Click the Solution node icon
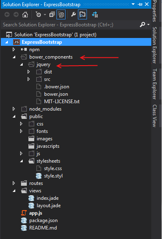The image size is (162, 239). tap(9, 35)
